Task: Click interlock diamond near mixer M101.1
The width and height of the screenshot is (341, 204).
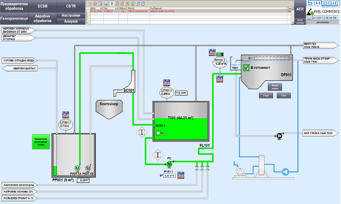Action: (x=142, y=132)
